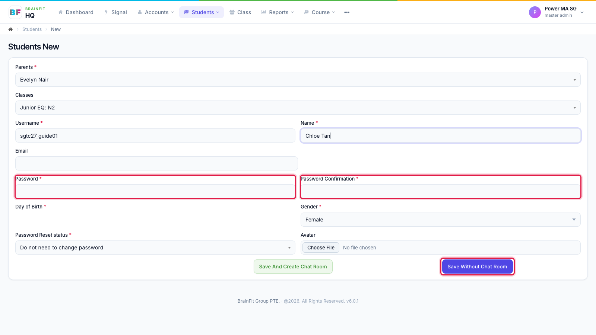Image resolution: width=596 pixels, height=335 pixels.
Task: Click the Power MA SG username
Action: click(560, 9)
